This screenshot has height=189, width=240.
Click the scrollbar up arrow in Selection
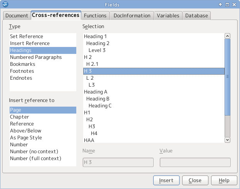(x=227, y=36)
